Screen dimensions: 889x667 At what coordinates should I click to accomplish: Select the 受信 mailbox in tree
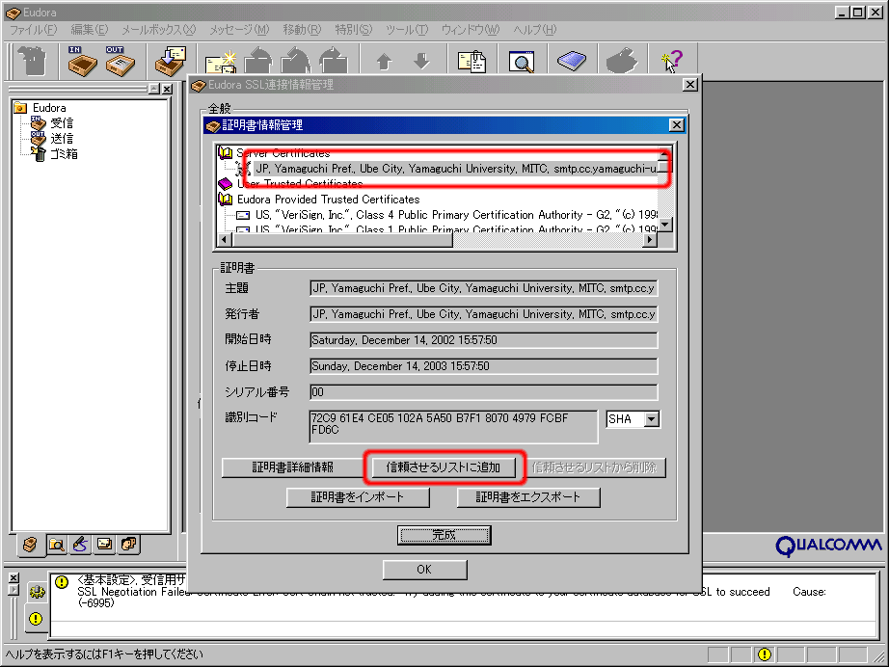pyautogui.click(x=62, y=123)
